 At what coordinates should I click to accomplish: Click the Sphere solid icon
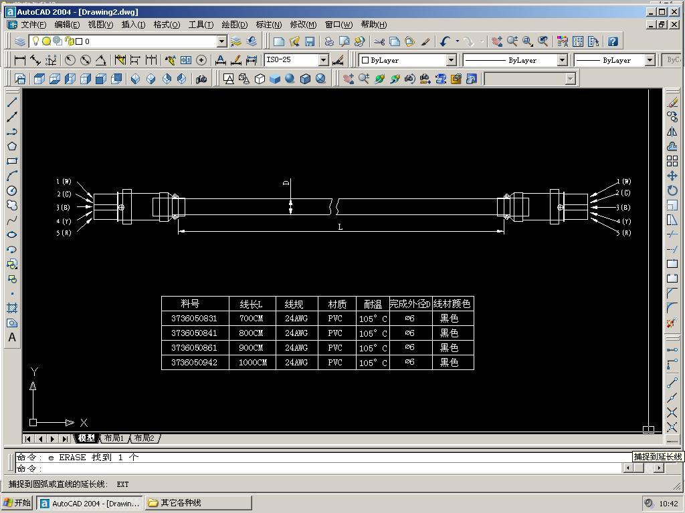pos(290,79)
